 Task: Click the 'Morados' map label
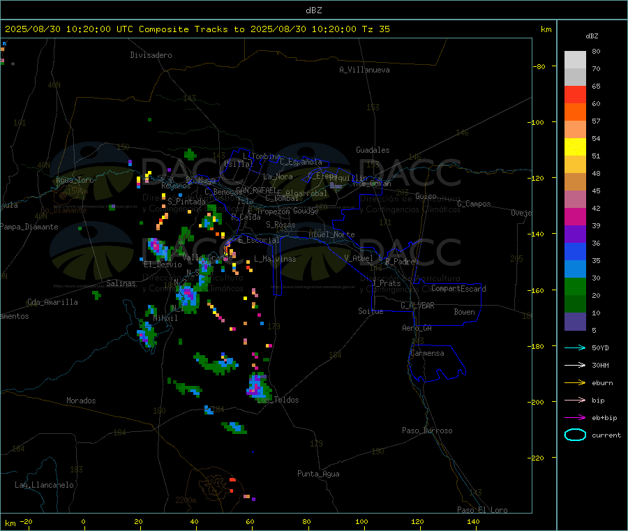[x=81, y=401]
